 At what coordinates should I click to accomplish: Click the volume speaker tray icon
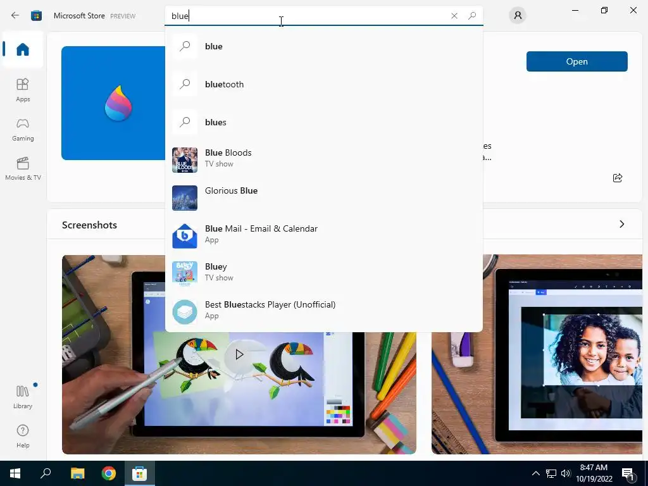tap(566, 473)
